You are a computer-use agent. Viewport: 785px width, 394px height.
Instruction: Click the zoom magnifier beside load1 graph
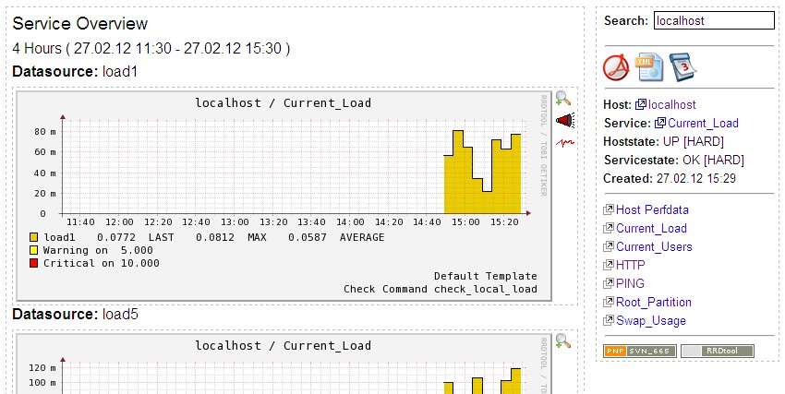pyautogui.click(x=563, y=98)
